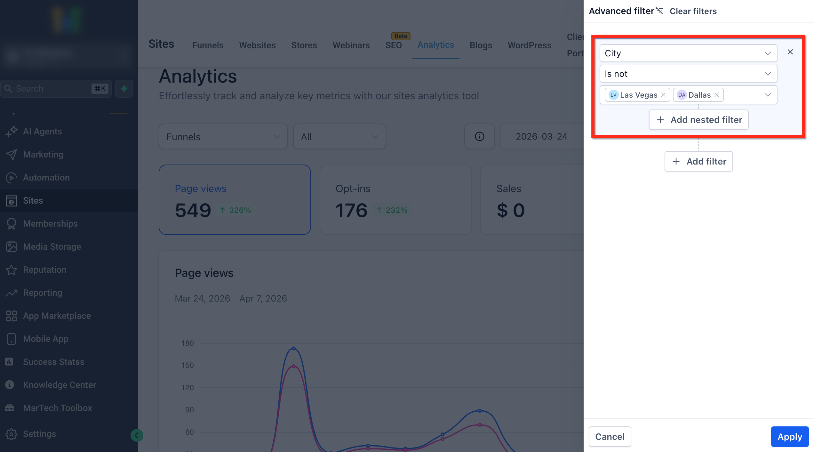Open Reputation star item in sidebar
The image size is (814, 452).
click(44, 270)
